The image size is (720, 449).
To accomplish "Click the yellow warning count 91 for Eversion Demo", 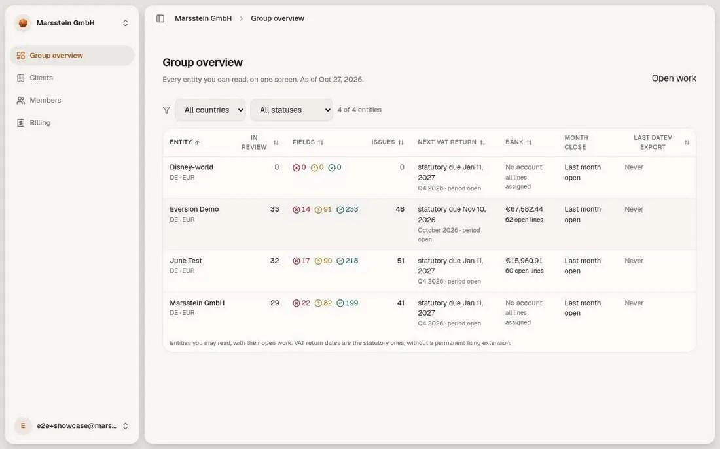I will pos(323,210).
